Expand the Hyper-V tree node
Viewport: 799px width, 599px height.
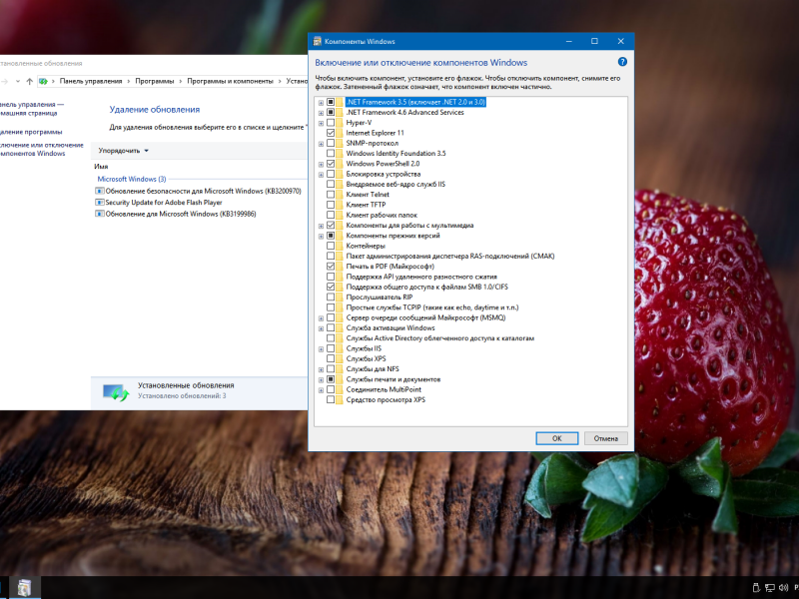click(x=321, y=123)
